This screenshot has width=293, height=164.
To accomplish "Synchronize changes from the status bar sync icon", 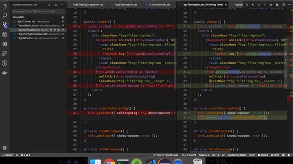I will [x=17, y=155].
